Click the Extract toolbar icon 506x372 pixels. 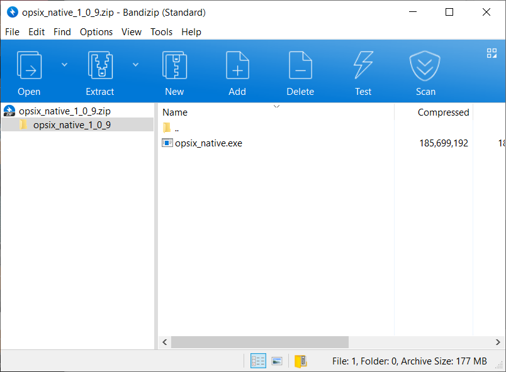[x=100, y=65]
